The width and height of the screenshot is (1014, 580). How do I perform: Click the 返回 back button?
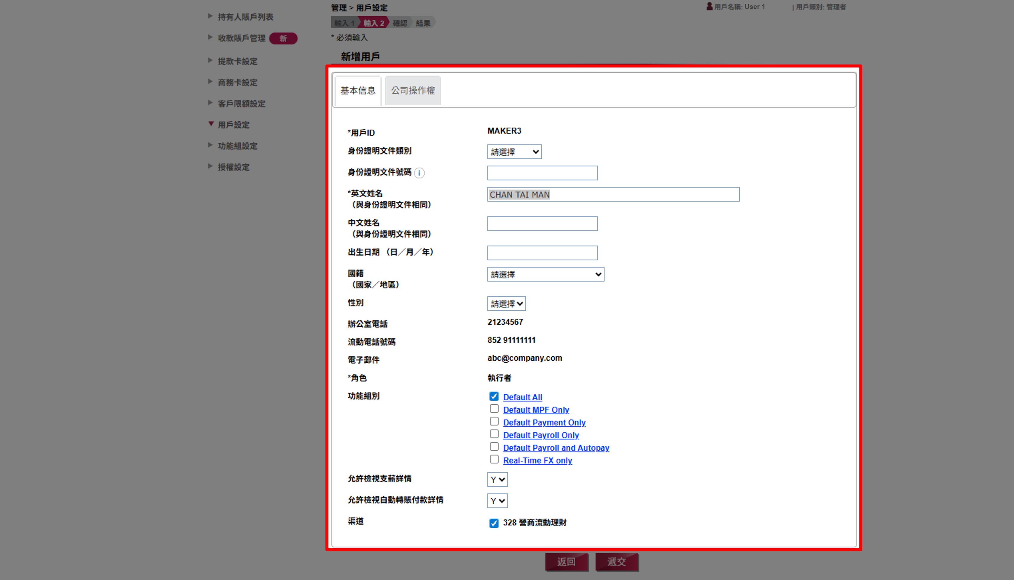click(x=566, y=562)
